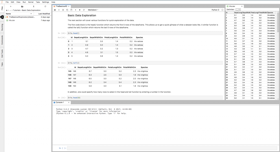The image size is (280, 152).
Task: Open the Kernel menu
Action: pos(31,2)
